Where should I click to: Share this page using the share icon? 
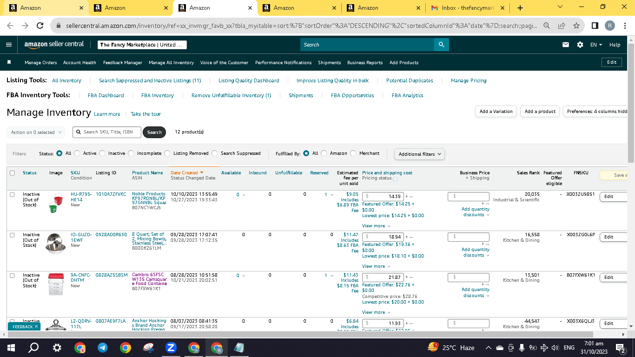pos(562,26)
